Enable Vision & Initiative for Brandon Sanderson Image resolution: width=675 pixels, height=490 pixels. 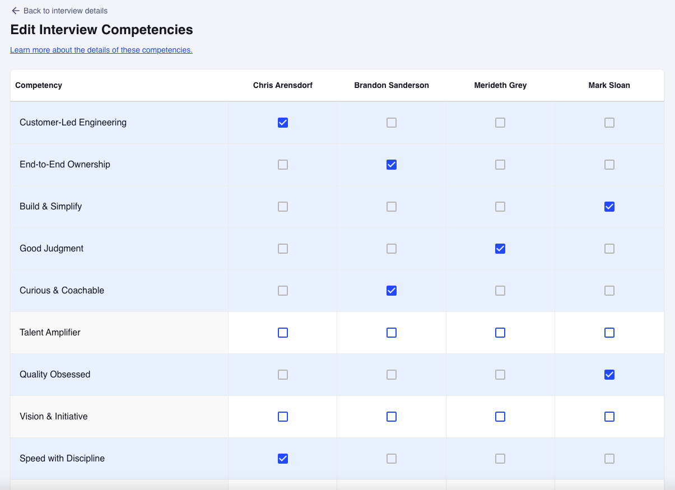click(x=391, y=416)
